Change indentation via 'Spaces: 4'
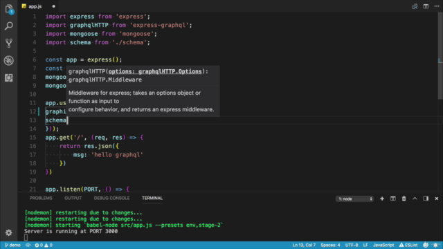 330,245
